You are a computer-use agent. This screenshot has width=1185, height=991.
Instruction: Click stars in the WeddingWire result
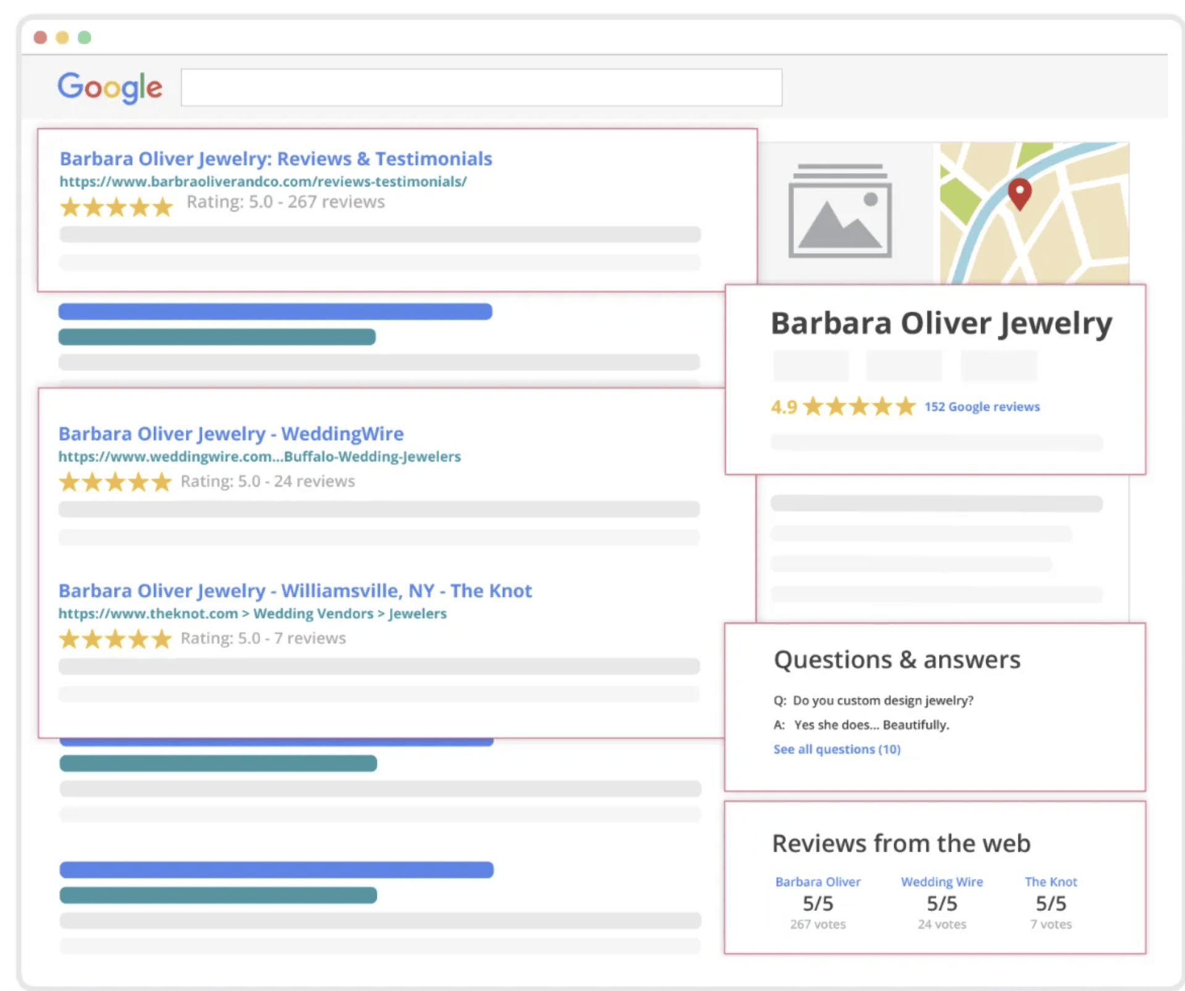[x=115, y=482]
